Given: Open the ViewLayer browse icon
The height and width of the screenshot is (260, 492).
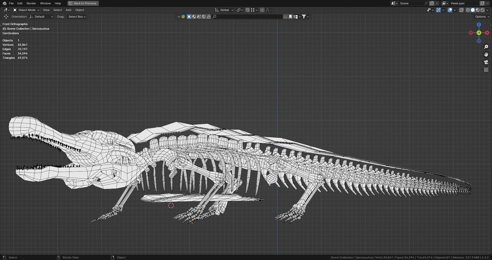Looking at the screenshot, I should (445, 3).
